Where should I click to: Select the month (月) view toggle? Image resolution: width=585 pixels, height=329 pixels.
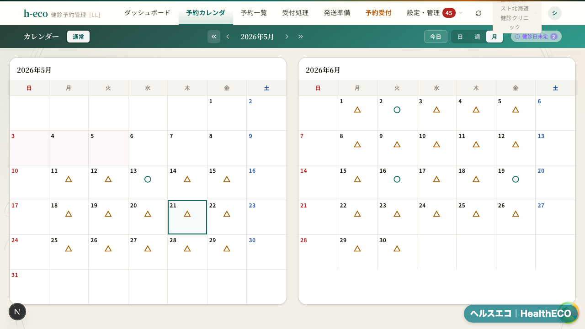pos(494,37)
